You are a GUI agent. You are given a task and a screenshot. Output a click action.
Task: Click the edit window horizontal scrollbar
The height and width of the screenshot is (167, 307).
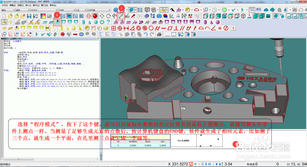click(50, 159)
